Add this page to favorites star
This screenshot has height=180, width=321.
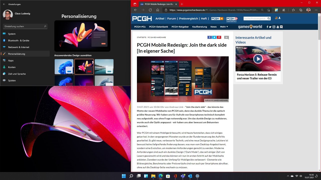pyautogui.click(x=268, y=10)
